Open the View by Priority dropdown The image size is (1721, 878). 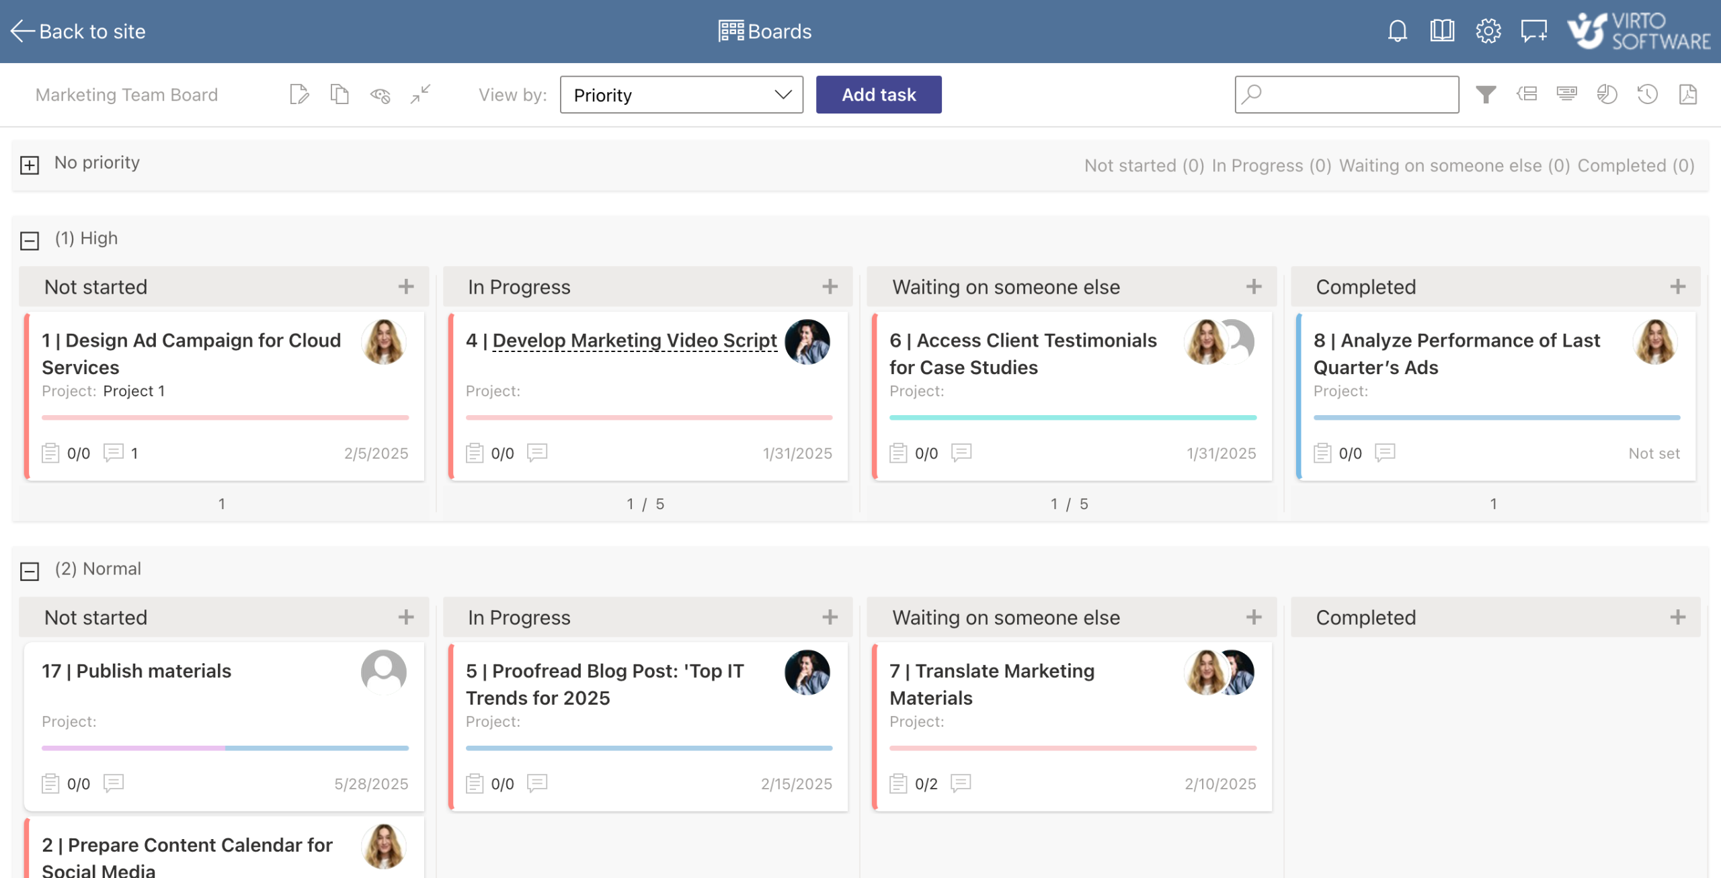coord(681,95)
